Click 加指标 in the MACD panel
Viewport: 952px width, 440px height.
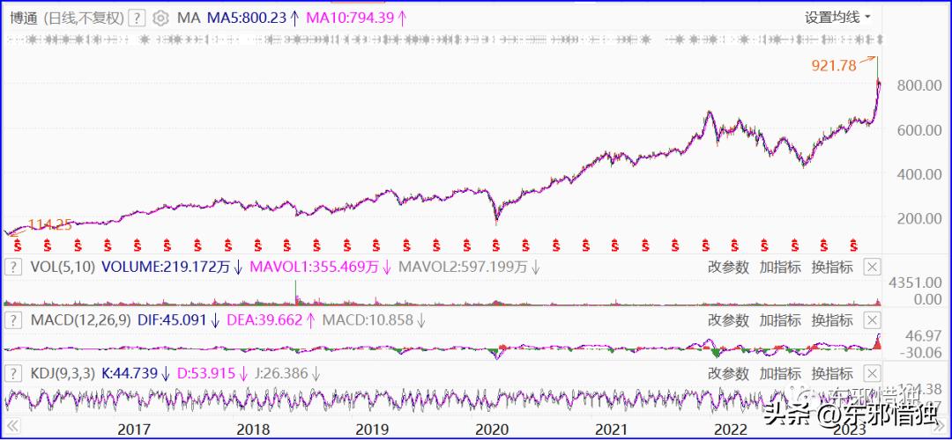(x=780, y=320)
